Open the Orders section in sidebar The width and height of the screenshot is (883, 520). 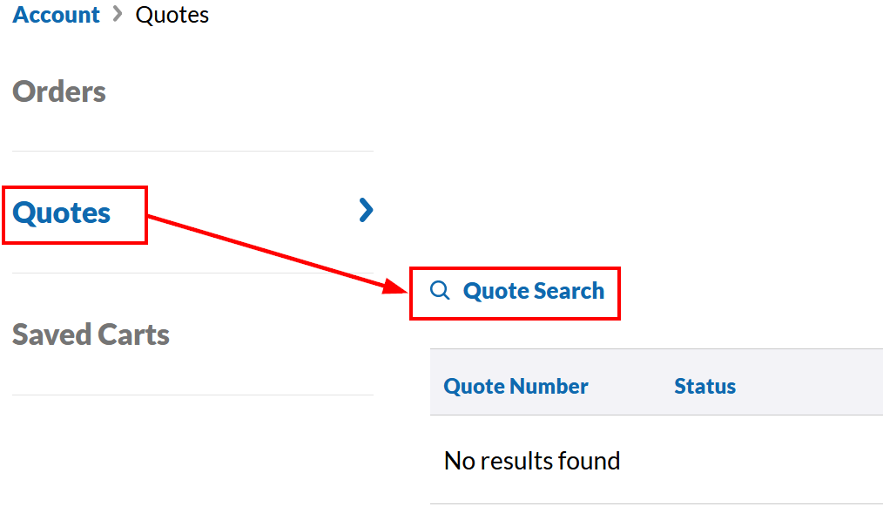[x=59, y=91]
